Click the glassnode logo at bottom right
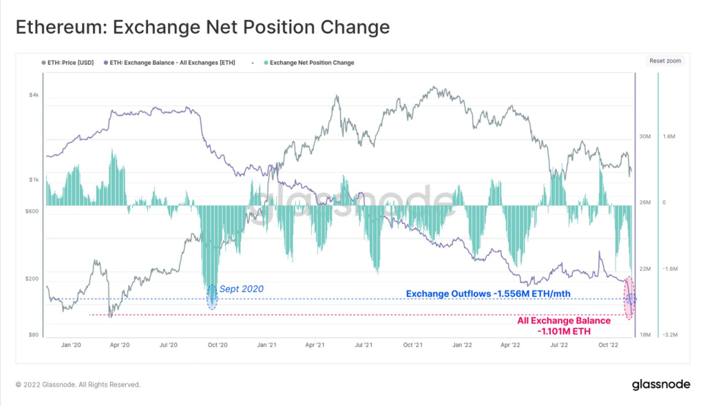This screenshot has width=705, height=406. click(661, 385)
